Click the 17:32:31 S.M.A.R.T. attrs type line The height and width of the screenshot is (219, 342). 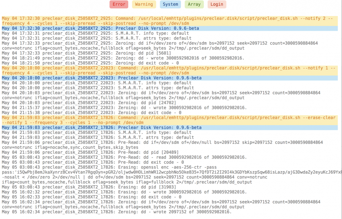click(x=97, y=38)
